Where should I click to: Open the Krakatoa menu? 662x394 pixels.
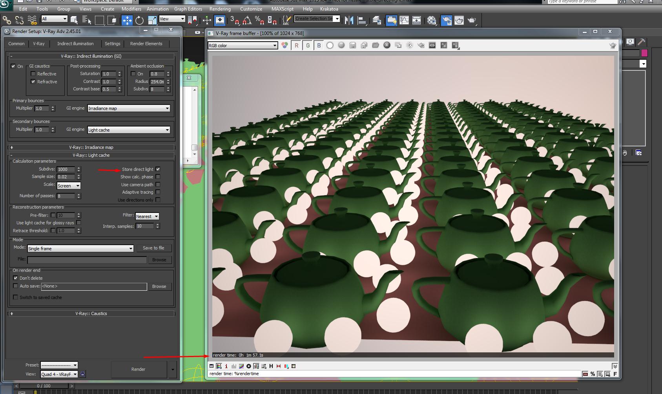[329, 9]
